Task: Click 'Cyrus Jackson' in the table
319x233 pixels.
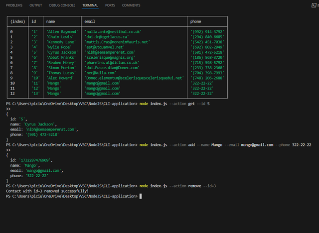Action: (x=62, y=52)
